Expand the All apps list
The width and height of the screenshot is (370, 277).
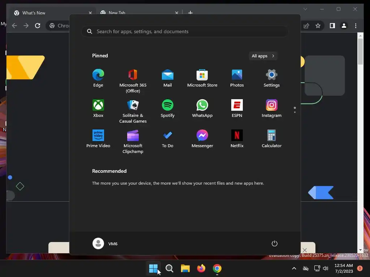(x=263, y=56)
